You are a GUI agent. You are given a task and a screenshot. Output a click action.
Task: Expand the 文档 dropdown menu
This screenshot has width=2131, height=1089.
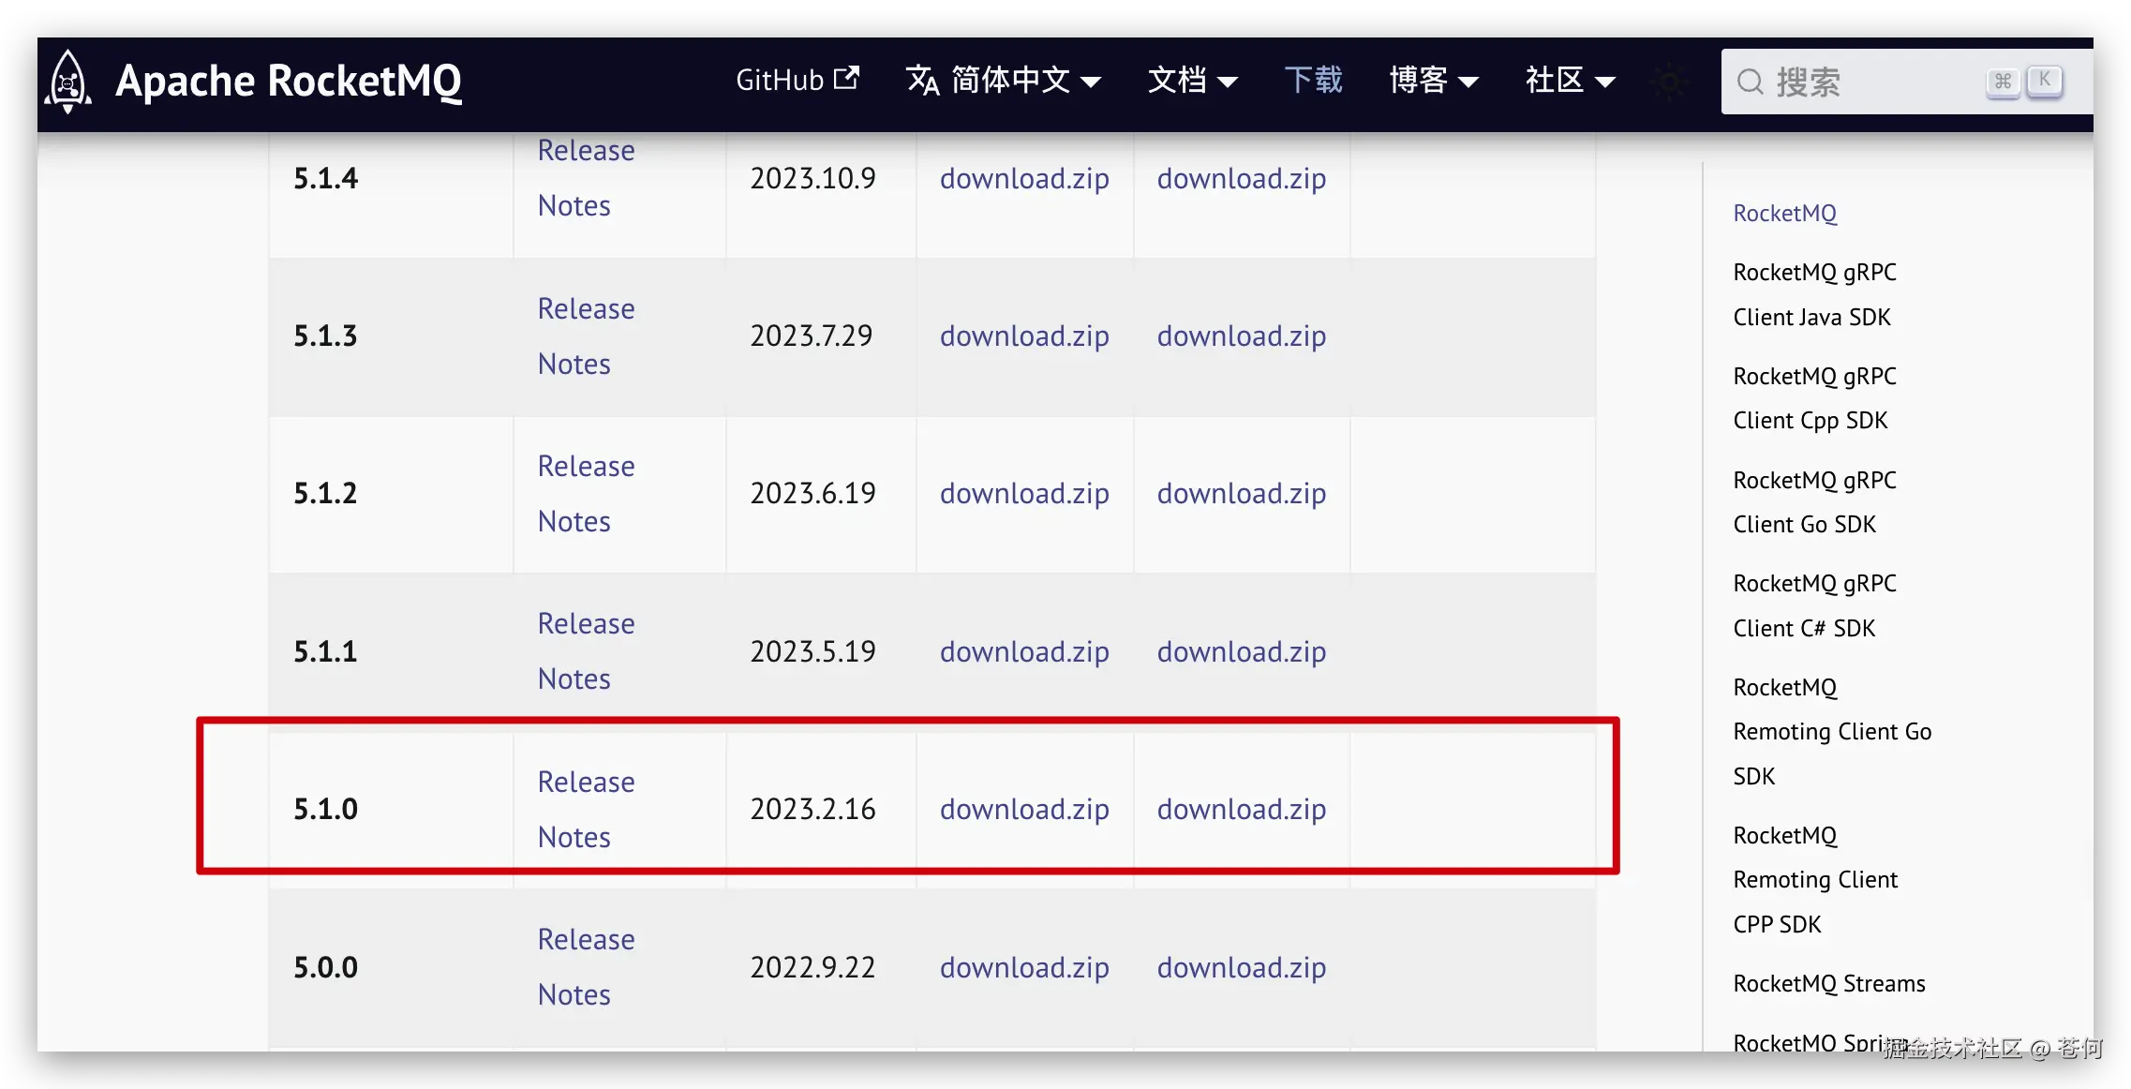[1192, 82]
